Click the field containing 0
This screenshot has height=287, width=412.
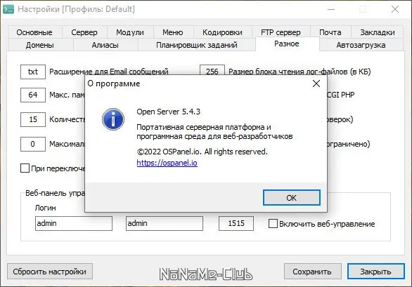tap(33, 144)
